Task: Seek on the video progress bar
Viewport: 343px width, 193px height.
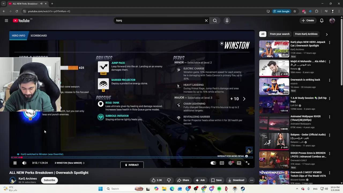Action: tap(132, 157)
